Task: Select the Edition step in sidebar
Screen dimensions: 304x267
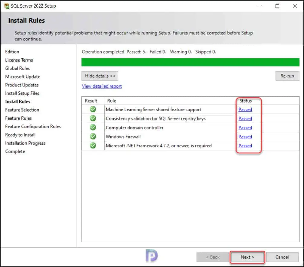Action: tap(12, 52)
